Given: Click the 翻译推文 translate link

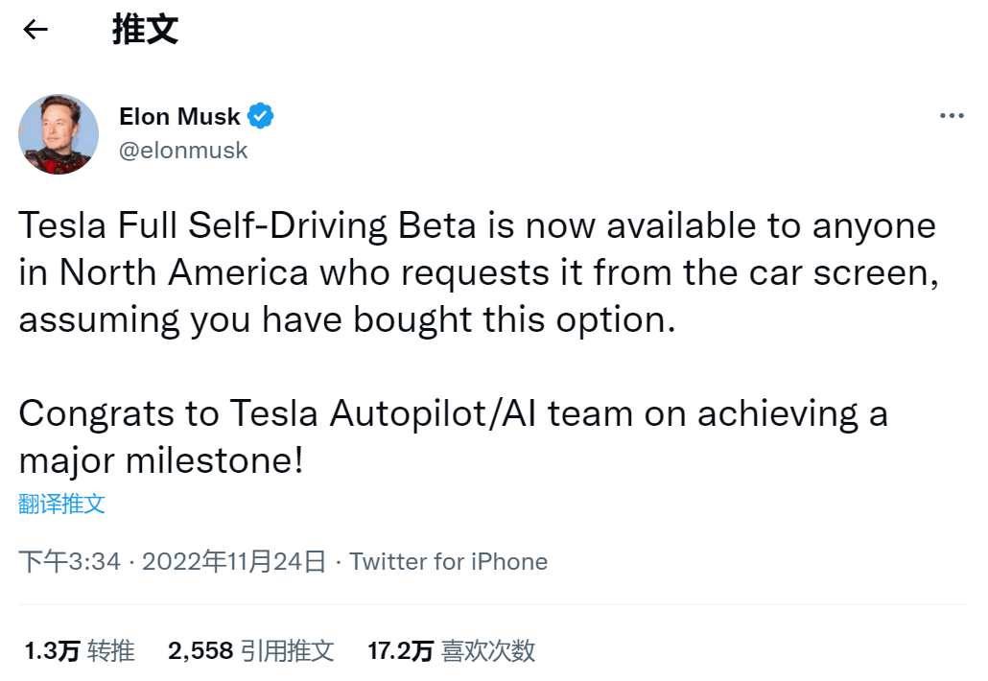Looking at the screenshot, I should 61,504.
